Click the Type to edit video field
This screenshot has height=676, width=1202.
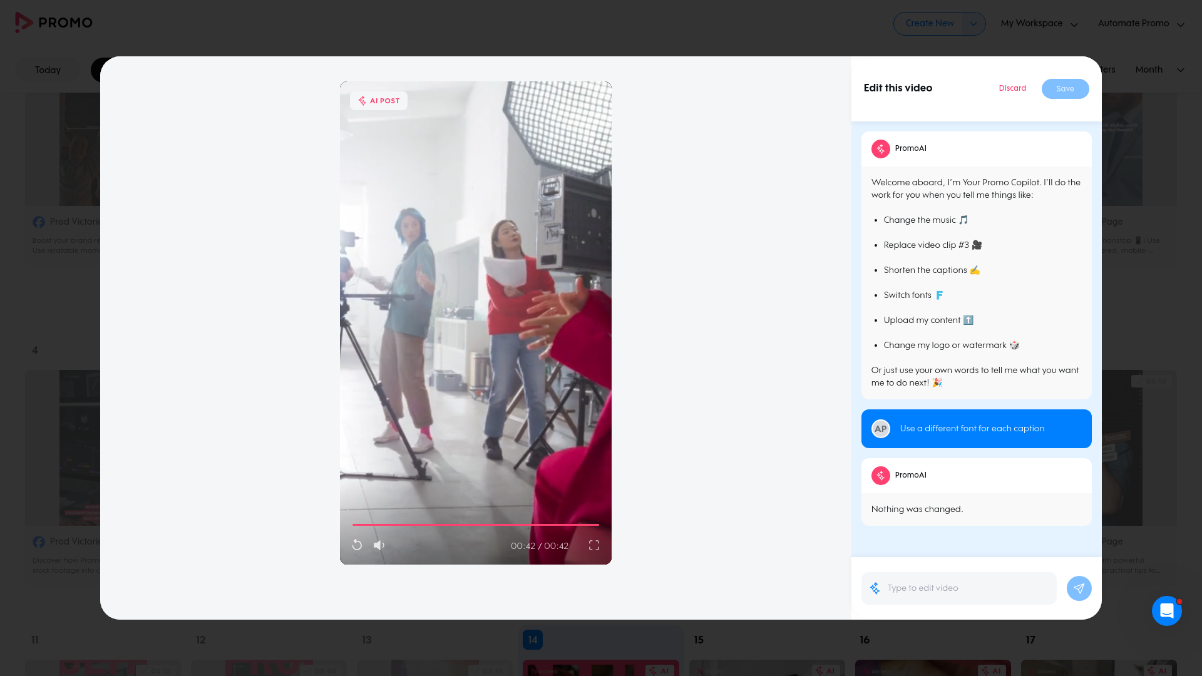click(x=959, y=588)
